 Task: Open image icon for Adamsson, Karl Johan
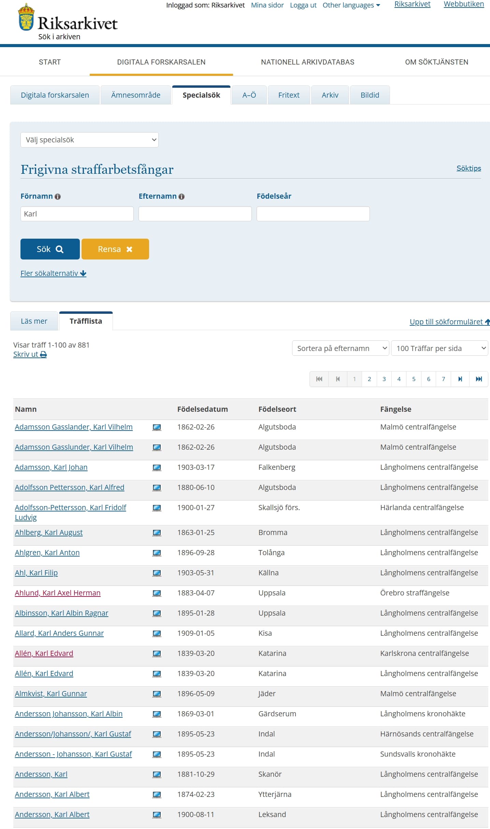pos(157,467)
